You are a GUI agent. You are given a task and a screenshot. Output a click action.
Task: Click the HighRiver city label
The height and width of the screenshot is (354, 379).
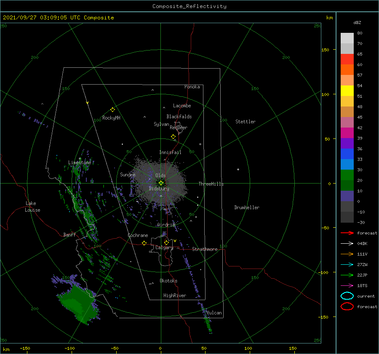(x=175, y=295)
